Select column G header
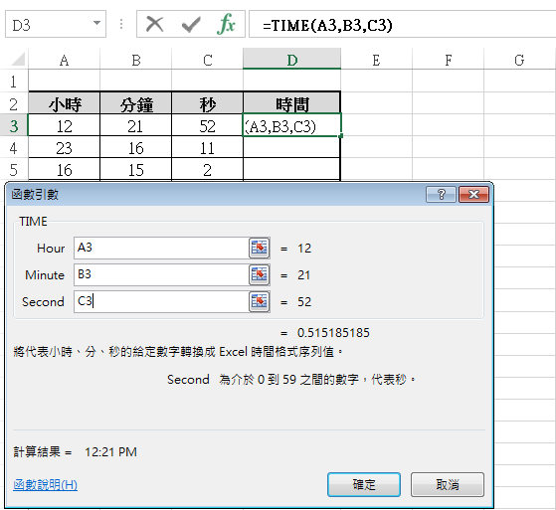 click(519, 60)
